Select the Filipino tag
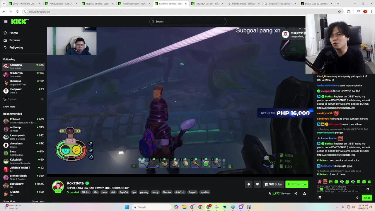Image resolution: width=375 pixels, height=211 pixels. 86,192
